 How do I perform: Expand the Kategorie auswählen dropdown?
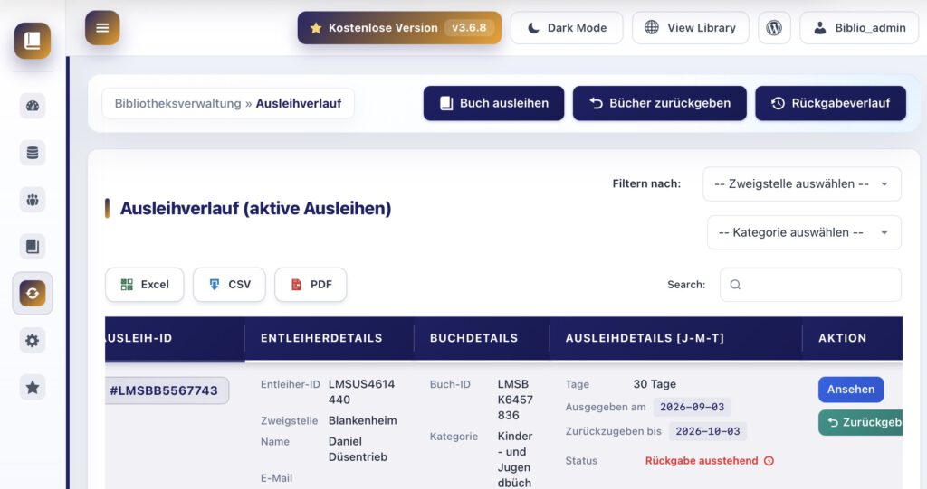(804, 232)
